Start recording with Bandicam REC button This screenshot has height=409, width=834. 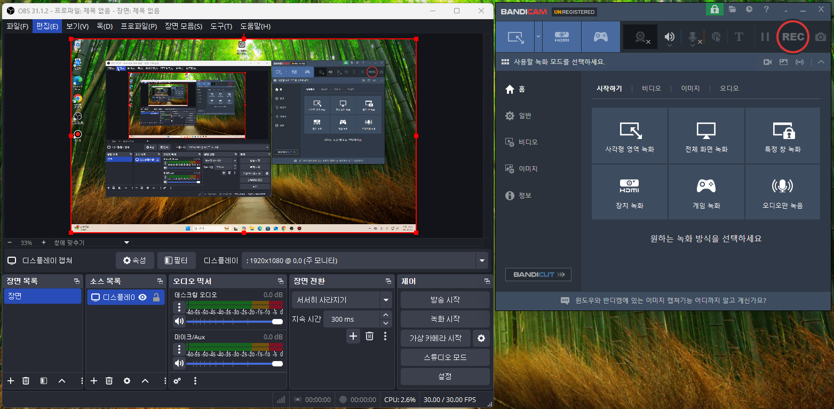[x=793, y=37]
